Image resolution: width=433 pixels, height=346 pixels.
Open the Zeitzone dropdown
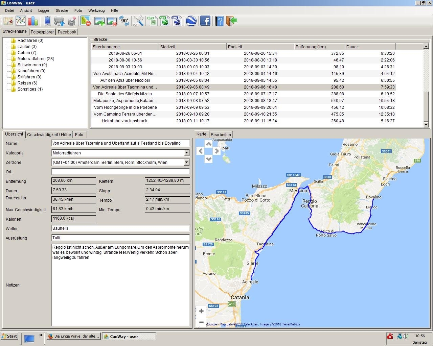click(186, 163)
